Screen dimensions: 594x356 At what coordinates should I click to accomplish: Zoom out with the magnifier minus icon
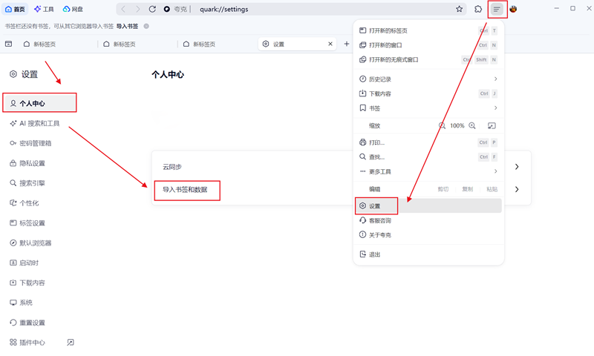pyautogui.click(x=442, y=125)
